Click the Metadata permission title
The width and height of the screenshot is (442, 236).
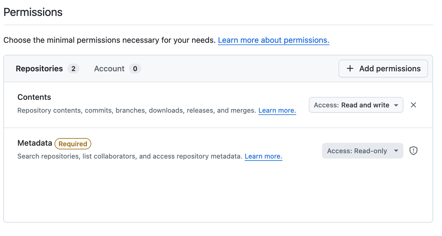35,143
